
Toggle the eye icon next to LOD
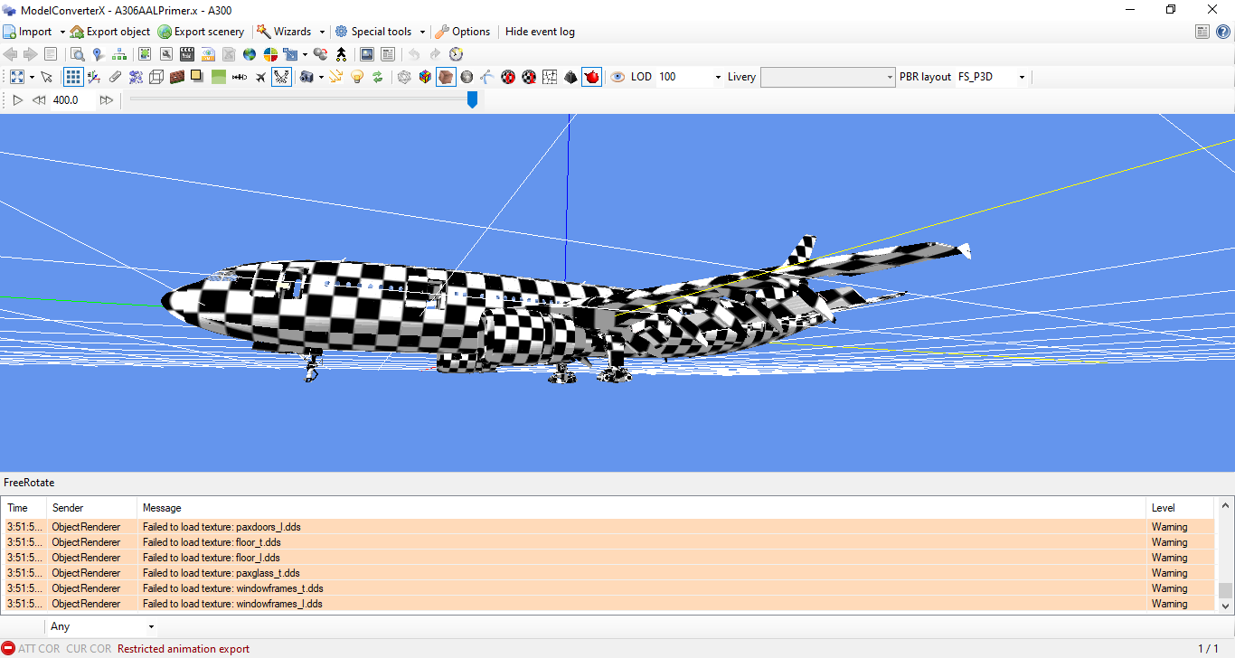(616, 77)
